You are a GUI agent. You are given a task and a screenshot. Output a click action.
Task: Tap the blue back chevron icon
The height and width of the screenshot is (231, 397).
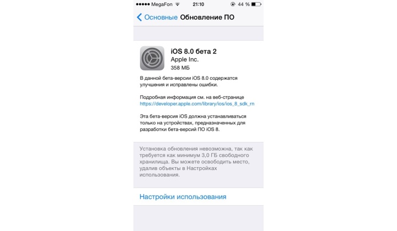click(140, 17)
